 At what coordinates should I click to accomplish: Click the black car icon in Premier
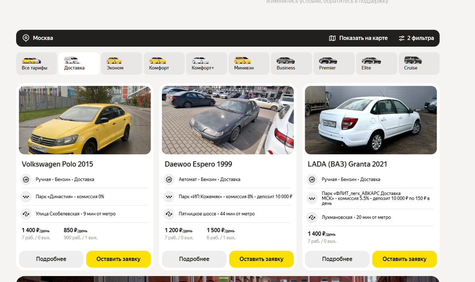[x=328, y=61]
